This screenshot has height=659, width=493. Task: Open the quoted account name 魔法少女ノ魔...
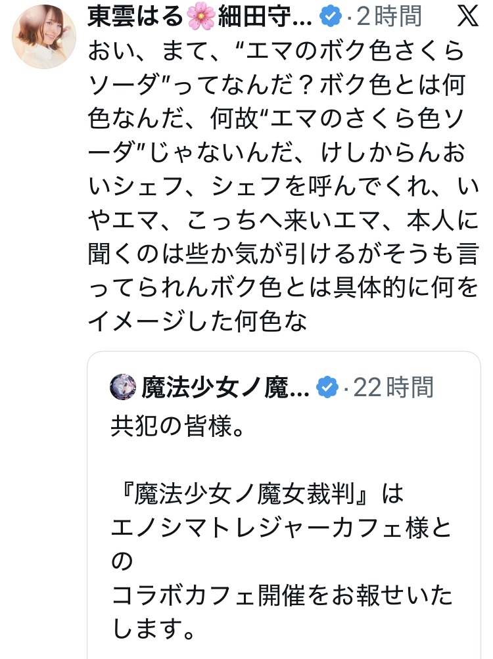(225, 388)
